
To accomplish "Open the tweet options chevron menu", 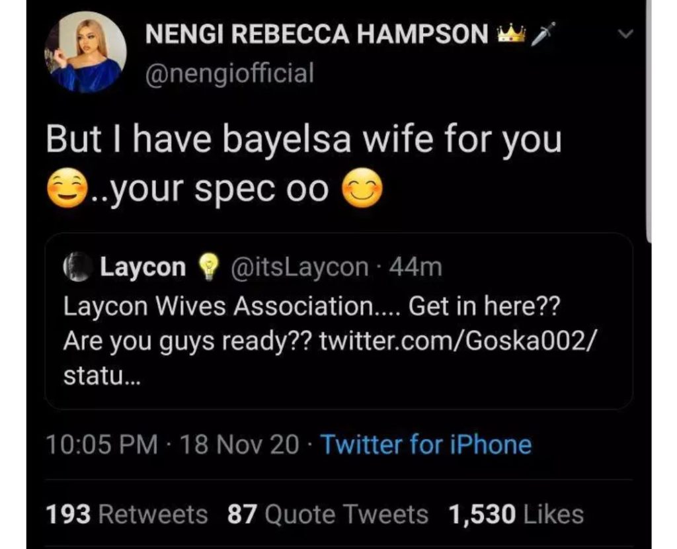I will tap(626, 33).
